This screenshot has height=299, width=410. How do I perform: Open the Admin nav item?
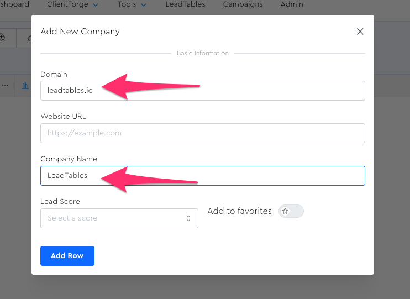(x=292, y=4)
